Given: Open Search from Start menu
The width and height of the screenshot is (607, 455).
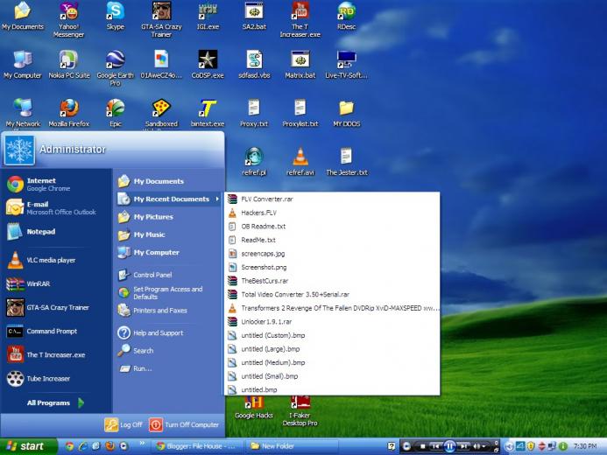Looking at the screenshot, I should 168,351.
